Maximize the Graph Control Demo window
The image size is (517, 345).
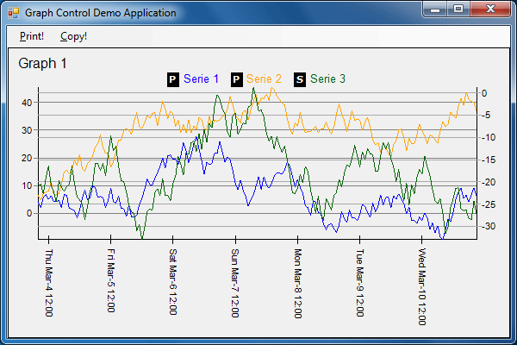pyautogui.click(x=458, y=9)
